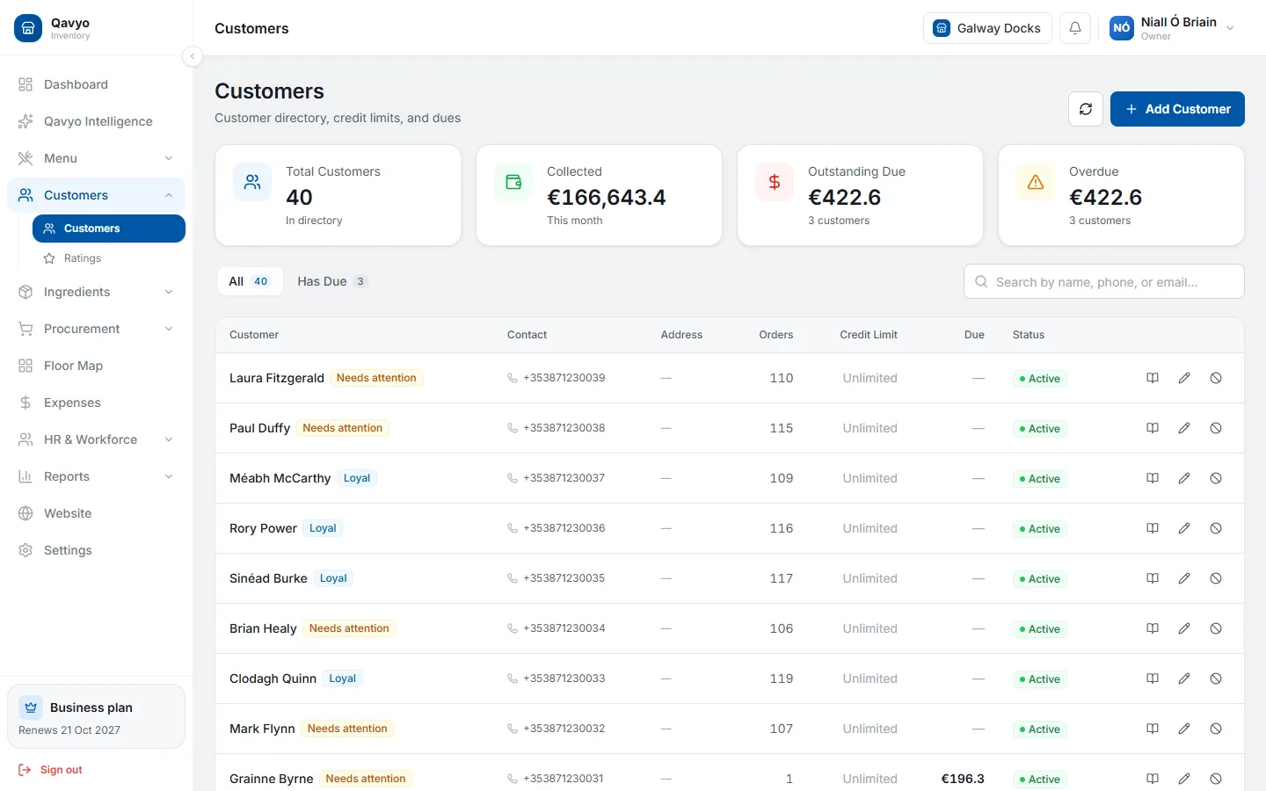This screenshot has height=791, width=1266.
Task: Expand the HR & Workforce section
Action: coord(96,439)
